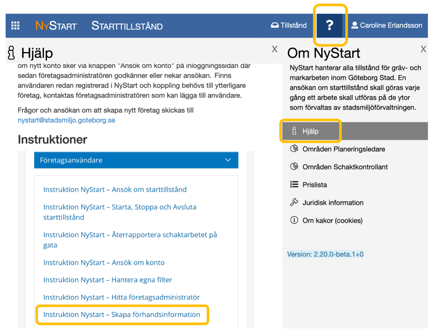The width and height of the screenshot is (432, 330).
Task: Click the pie chart icon beside Områden Planeringsledare
Action: pyautogui.click(x=294, y=148)
